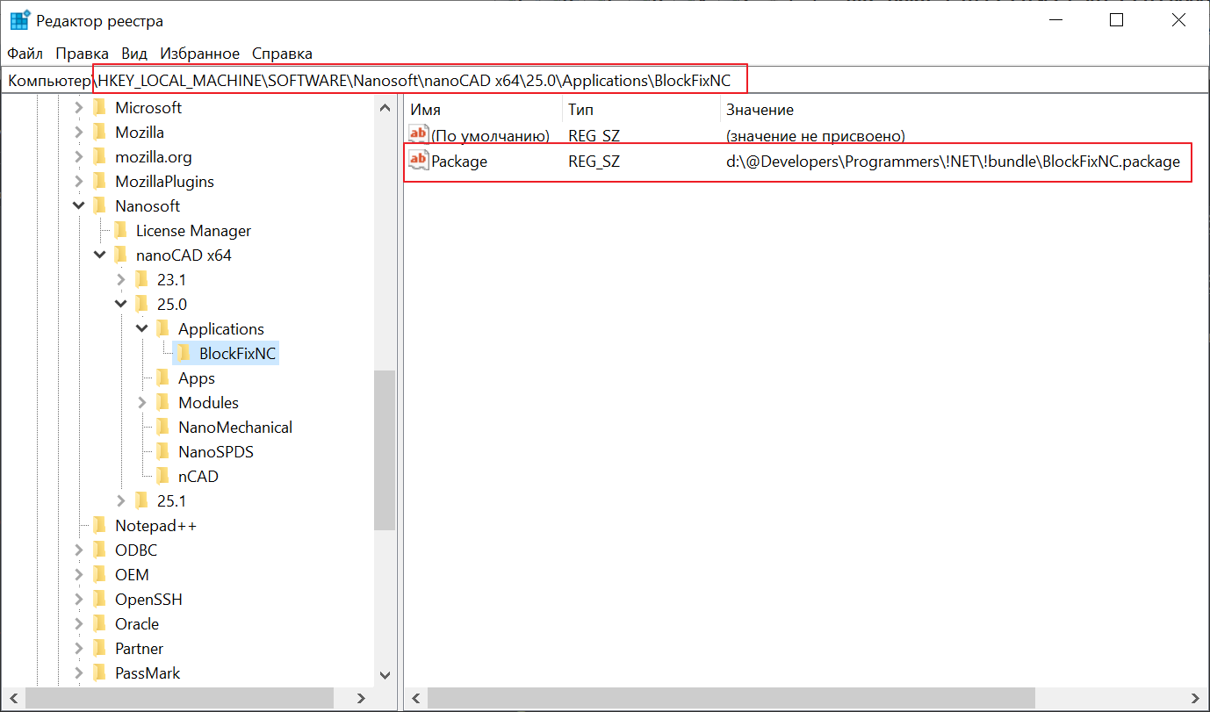Click the 25.0 folder icon
This screenshot has width=1210, height=712.
(x=141, y=305)
